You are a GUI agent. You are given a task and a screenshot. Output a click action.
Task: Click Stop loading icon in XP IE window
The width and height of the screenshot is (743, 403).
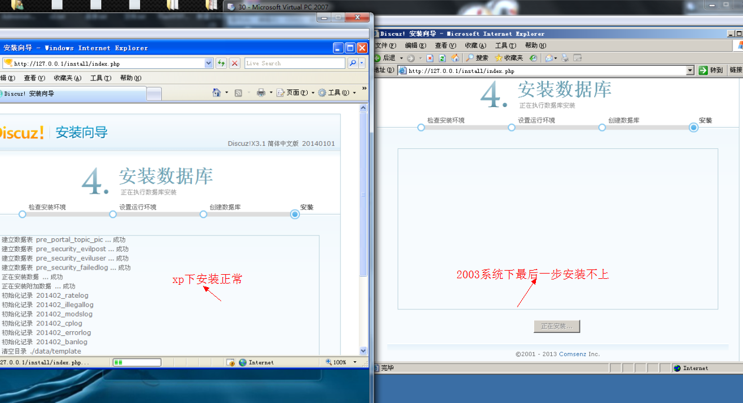click(235, 63)
